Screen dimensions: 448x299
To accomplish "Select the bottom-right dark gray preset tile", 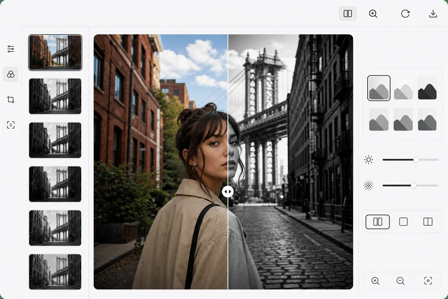I will point(427,119).
